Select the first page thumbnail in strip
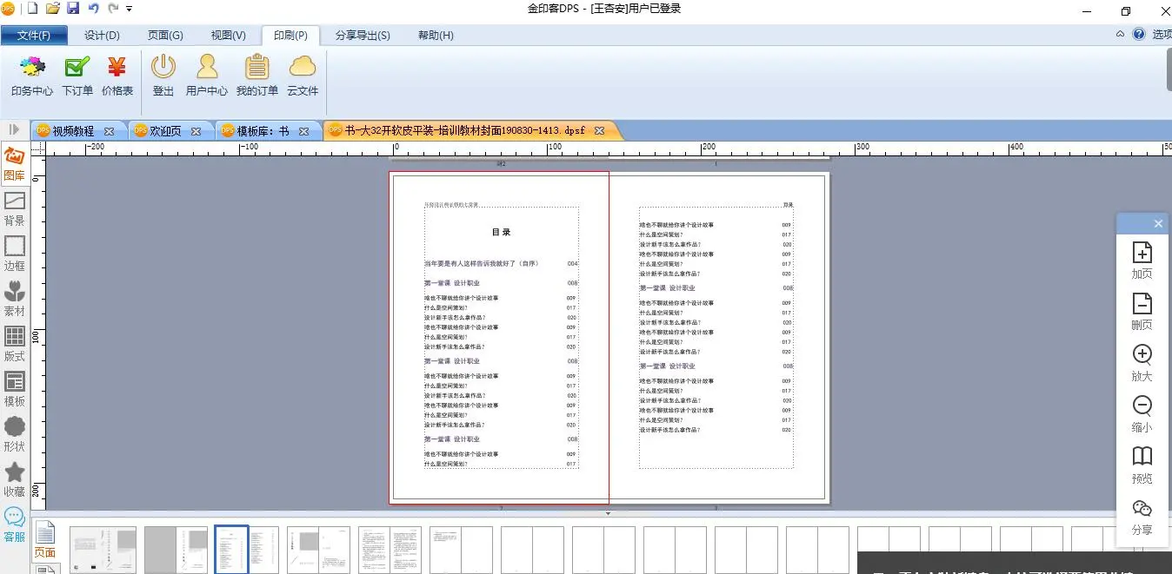 (x=103, y=550)
